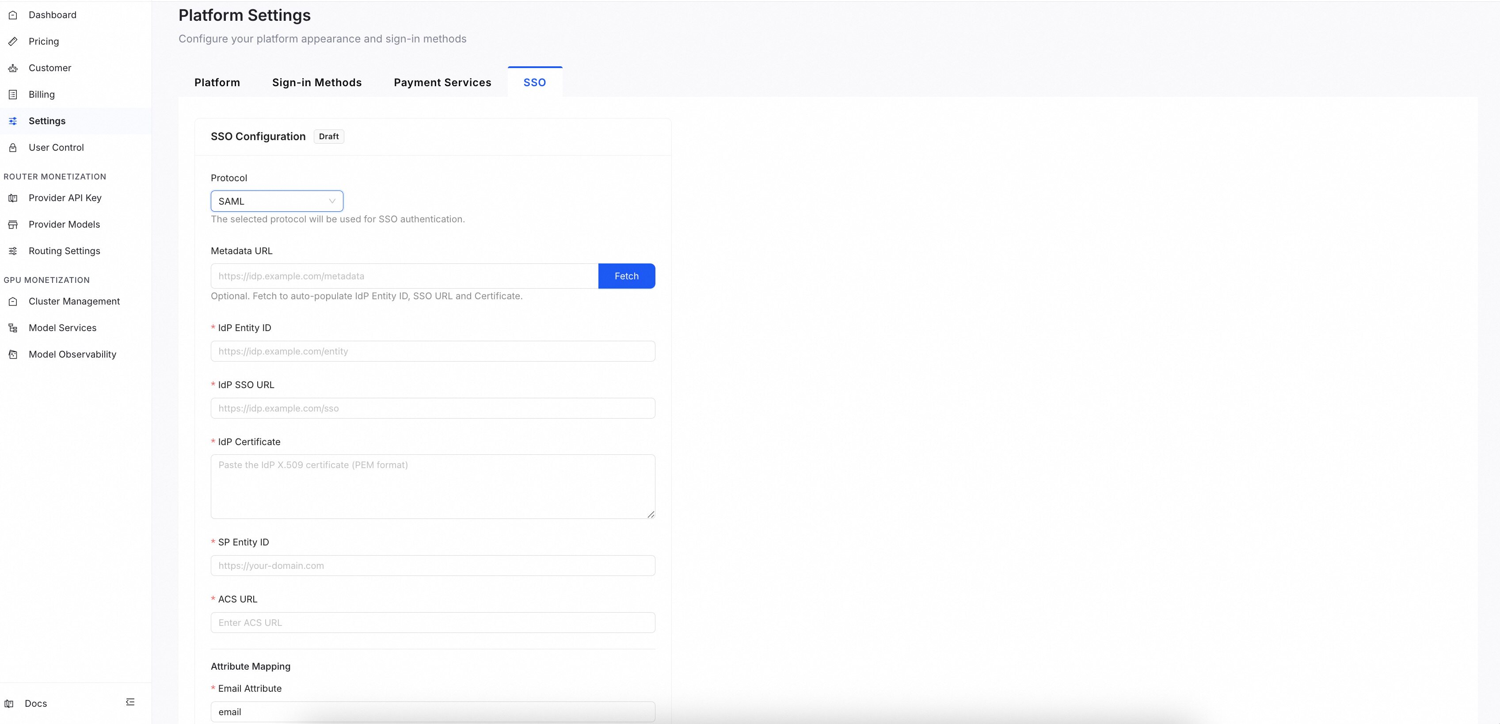Focus the SP Entity ID input
The image size is (1500, 724).
433,566
